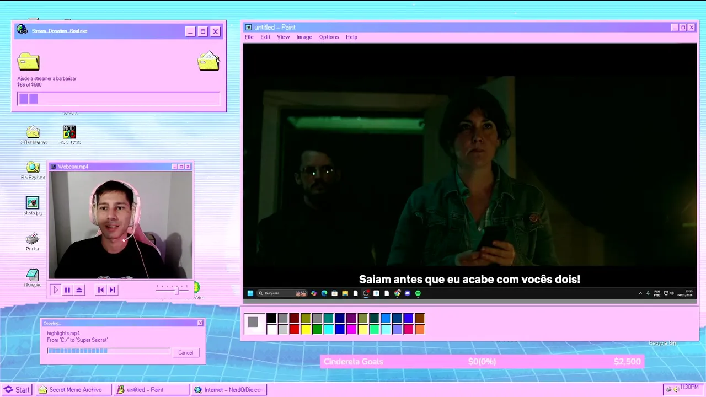Switch to Secret Meme Archive taskbar item

73,390
